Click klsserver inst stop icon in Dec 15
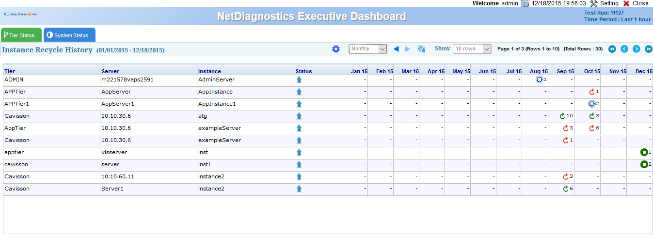 (644, 152)
